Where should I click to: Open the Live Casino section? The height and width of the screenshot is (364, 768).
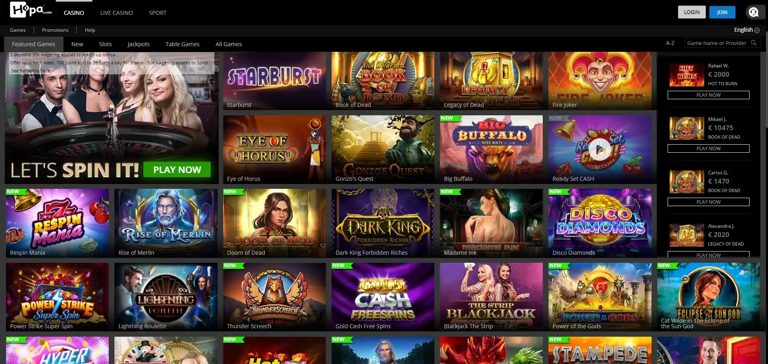[x=116, y=13]
